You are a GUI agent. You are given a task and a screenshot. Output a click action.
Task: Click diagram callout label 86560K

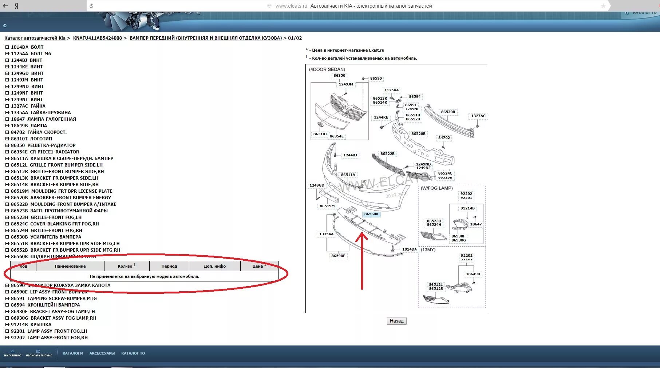pos(371,214)
